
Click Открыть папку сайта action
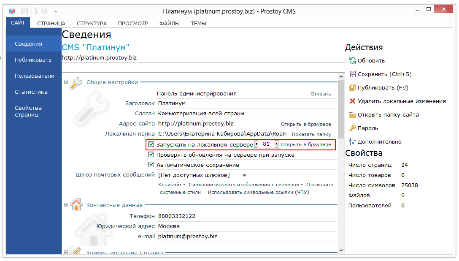click(388, 114)
